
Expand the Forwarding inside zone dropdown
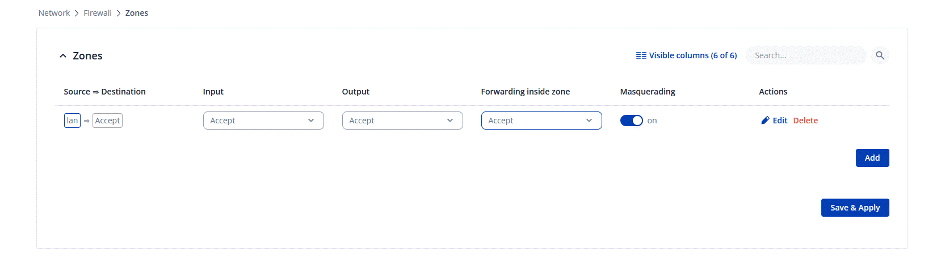tap(541, 121)
